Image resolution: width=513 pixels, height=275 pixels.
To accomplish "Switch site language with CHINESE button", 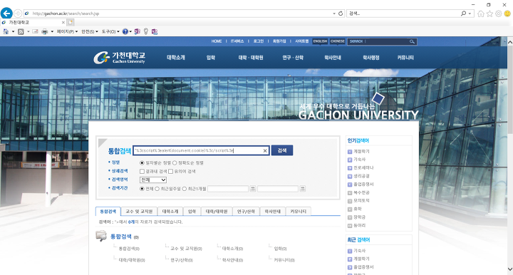I will pos(338,41).
